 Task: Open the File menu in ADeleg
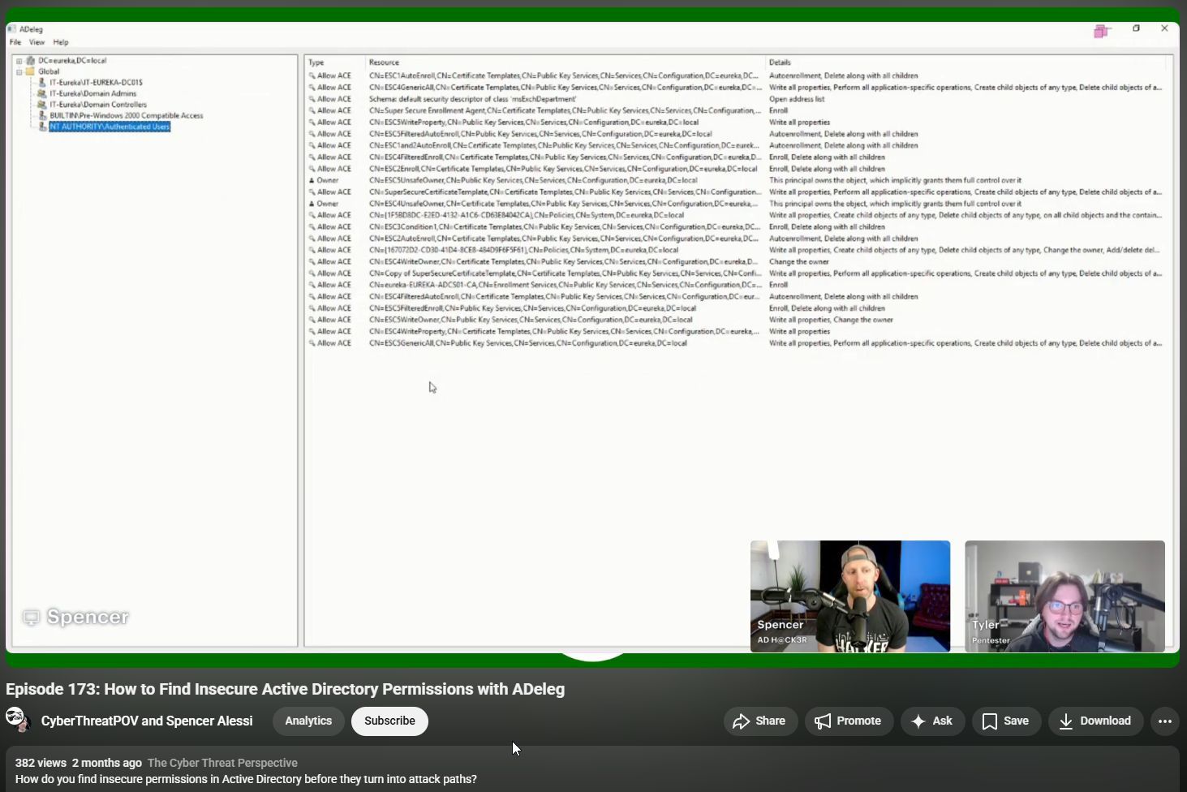15,42
